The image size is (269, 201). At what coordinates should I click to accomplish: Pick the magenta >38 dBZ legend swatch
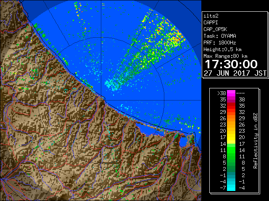coord(231,93)
